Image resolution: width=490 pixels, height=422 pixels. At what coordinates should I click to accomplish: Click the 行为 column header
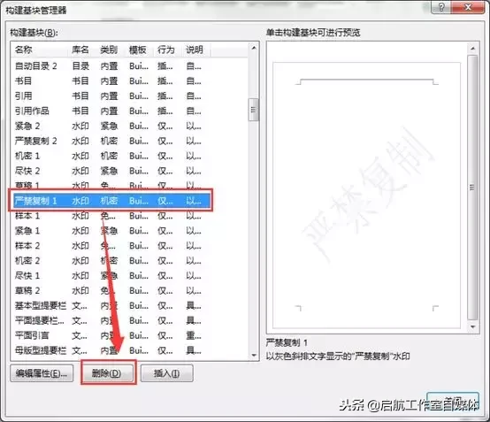click(168, 50)
